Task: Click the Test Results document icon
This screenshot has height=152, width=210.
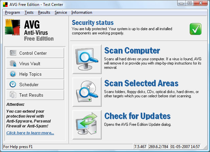Action: click(13, 95)
